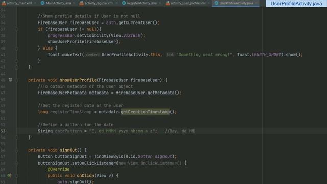The image size is (327, 184).
Task: Click the setOnClickListener method call
Action: coord(95,163)
